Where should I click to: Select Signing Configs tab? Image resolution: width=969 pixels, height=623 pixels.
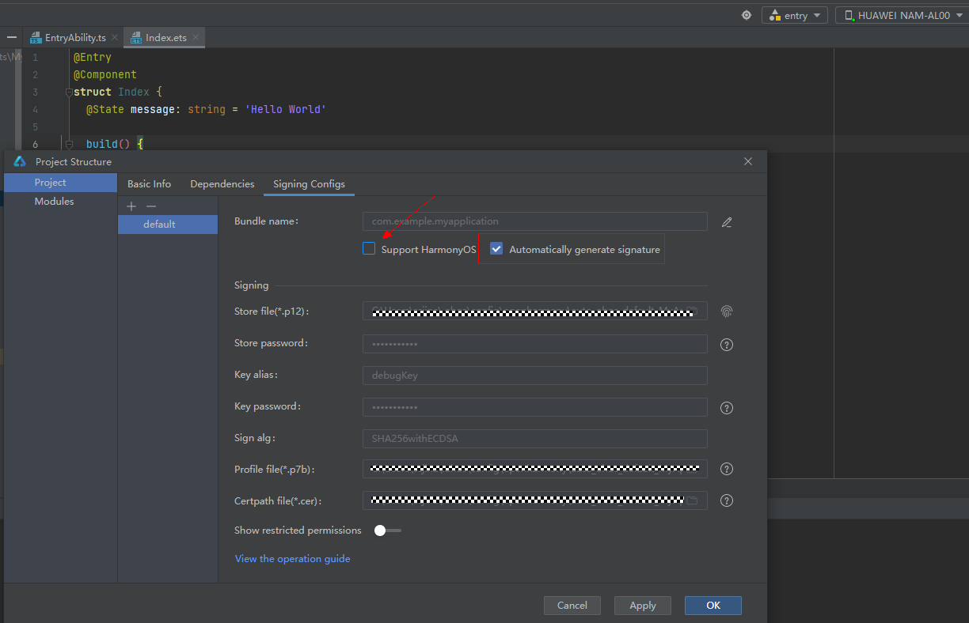click(x=309, y=183)
